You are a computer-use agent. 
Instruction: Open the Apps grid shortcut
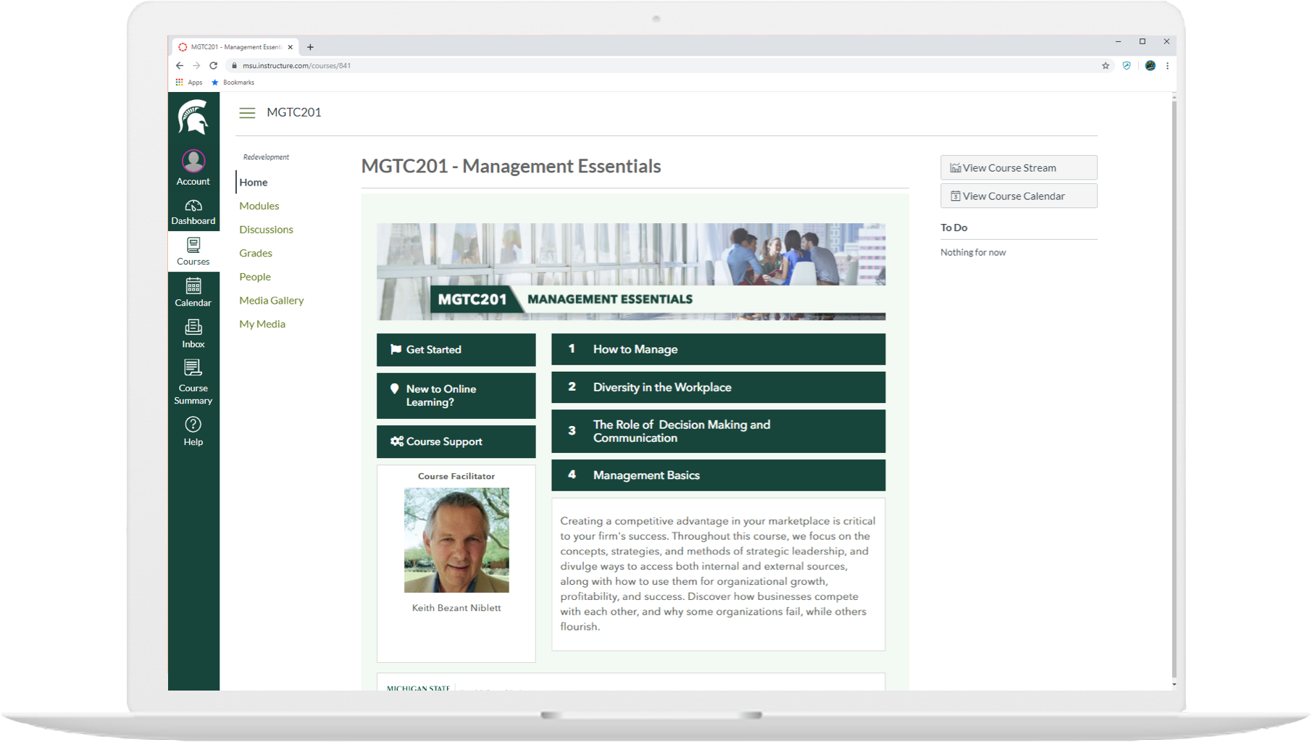188,82
